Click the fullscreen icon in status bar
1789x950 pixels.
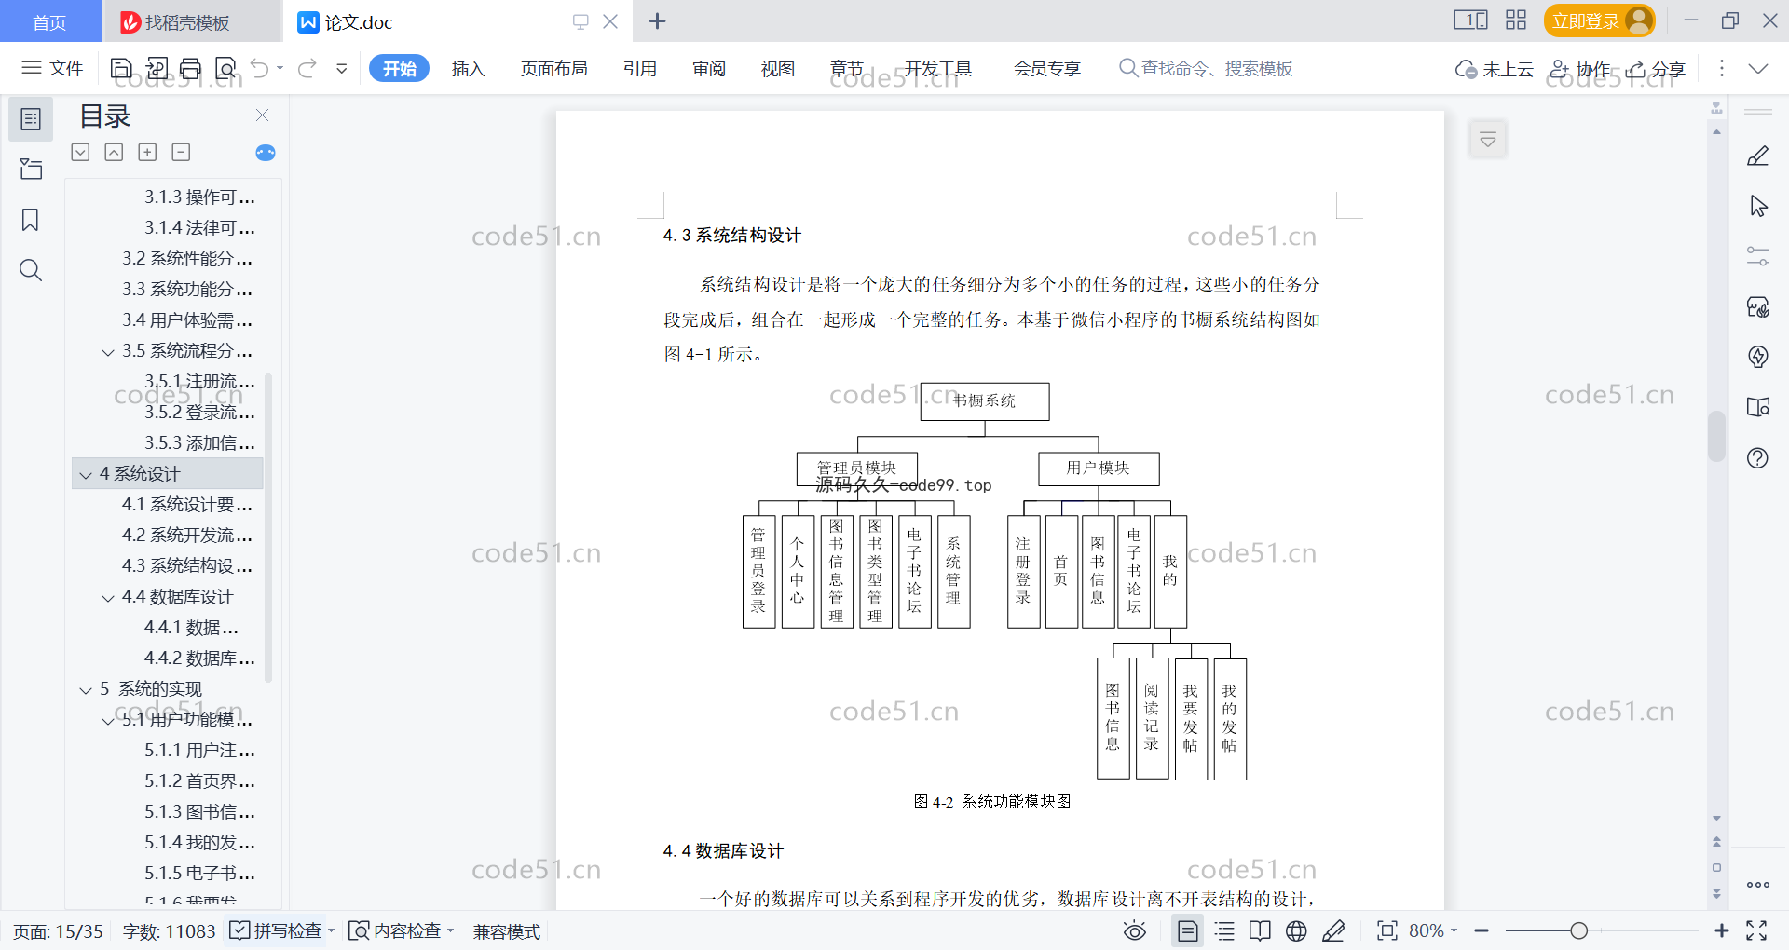[1756, 930]
